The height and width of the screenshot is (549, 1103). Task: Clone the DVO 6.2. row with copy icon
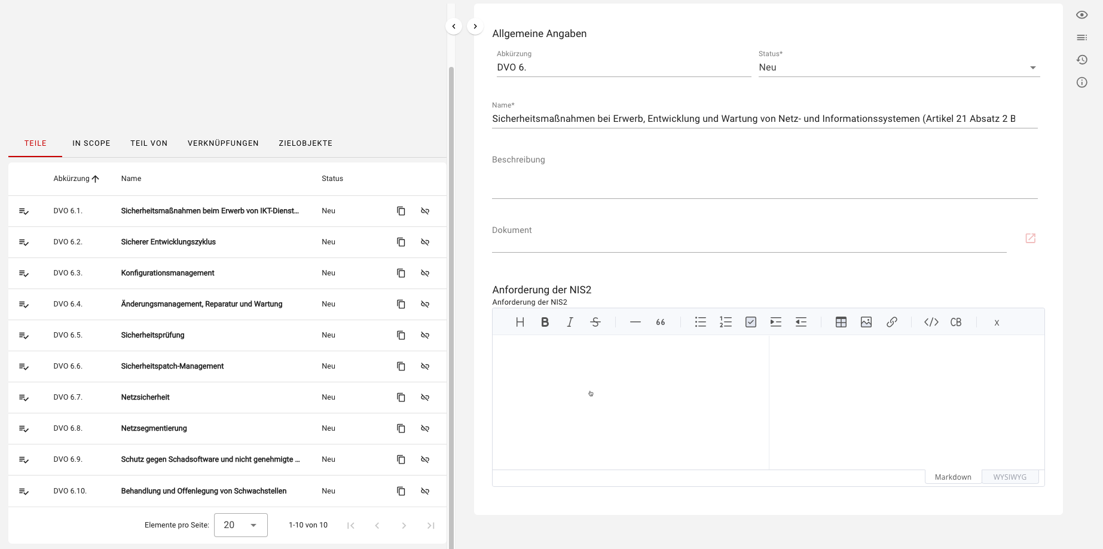point(401,242)
